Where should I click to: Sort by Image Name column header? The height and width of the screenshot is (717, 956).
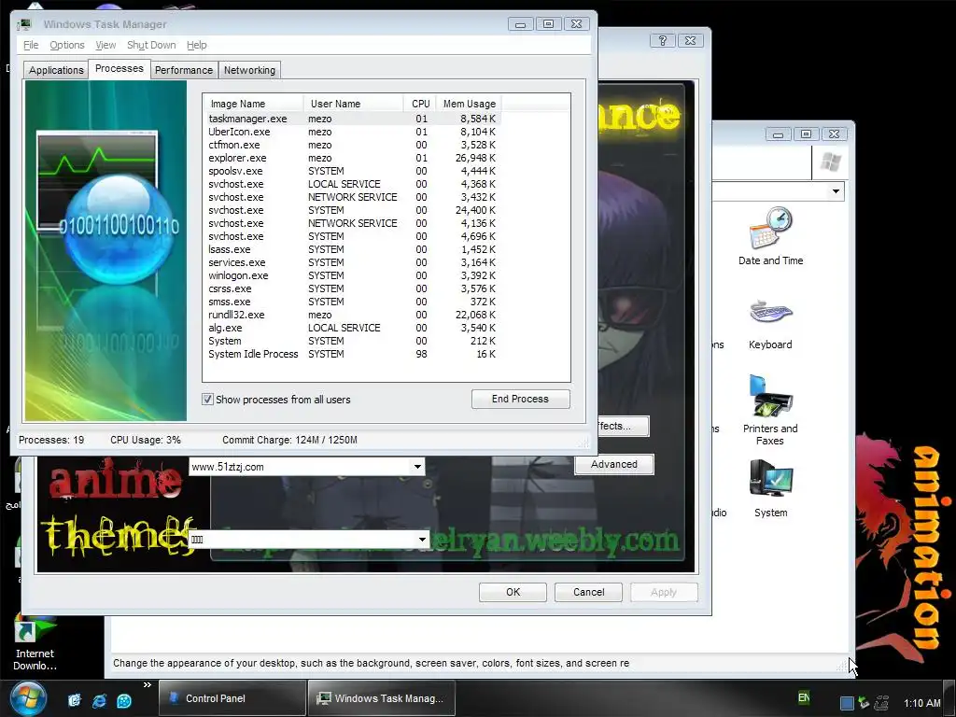click(254, 104)
